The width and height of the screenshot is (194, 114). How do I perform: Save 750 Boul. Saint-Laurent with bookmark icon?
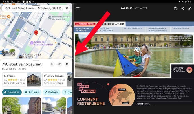click(52, 64)
